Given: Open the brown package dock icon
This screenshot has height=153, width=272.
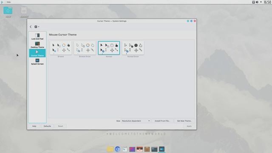Looking at the screenshot, I should point(147,149).
